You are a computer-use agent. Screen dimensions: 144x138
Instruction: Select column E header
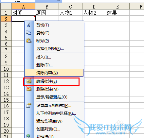tap(117, 7)
